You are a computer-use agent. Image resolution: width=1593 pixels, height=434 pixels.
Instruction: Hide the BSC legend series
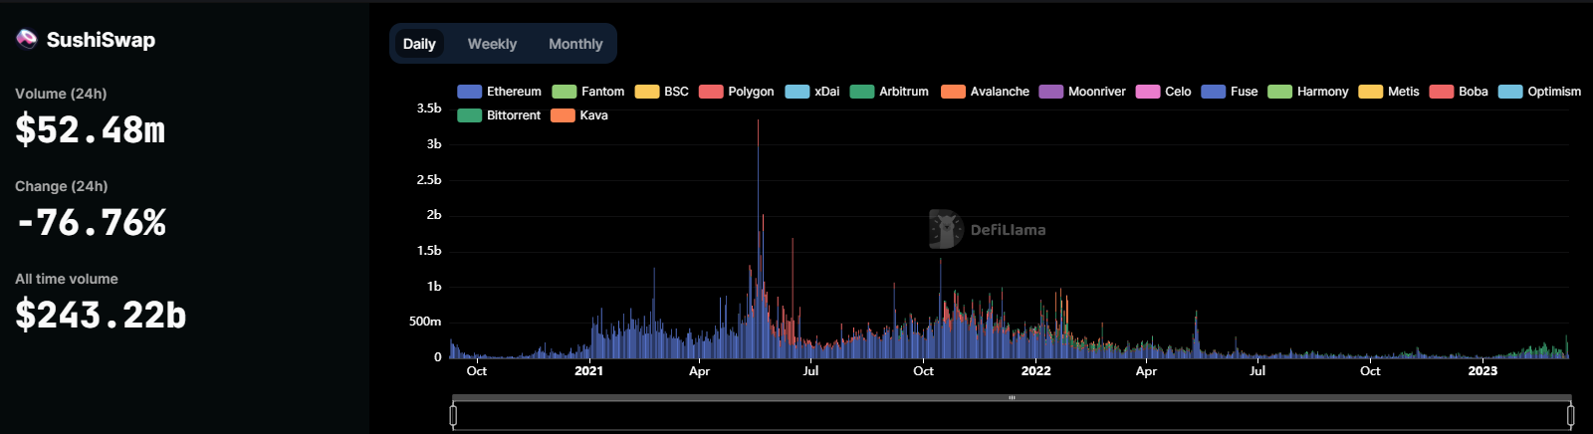click(662, 92)
